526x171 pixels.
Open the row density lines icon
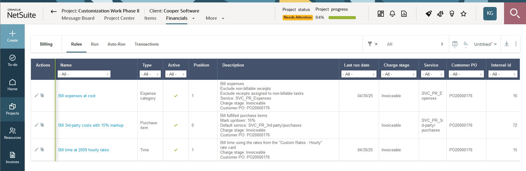(x=466, y=44)
